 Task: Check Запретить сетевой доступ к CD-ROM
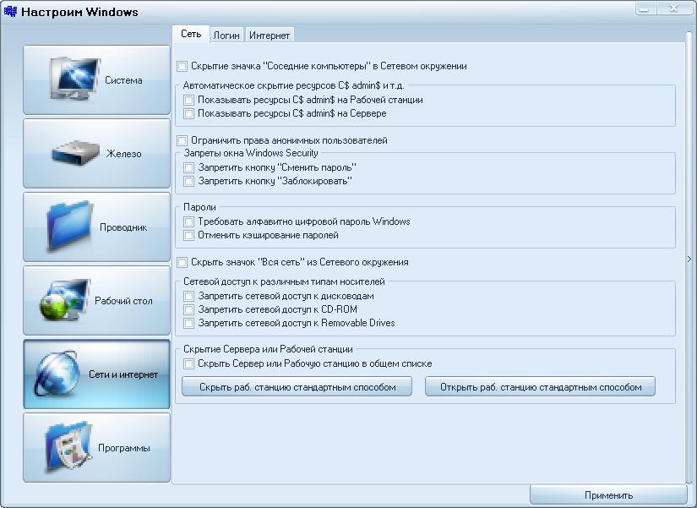(x=188, y=309)
